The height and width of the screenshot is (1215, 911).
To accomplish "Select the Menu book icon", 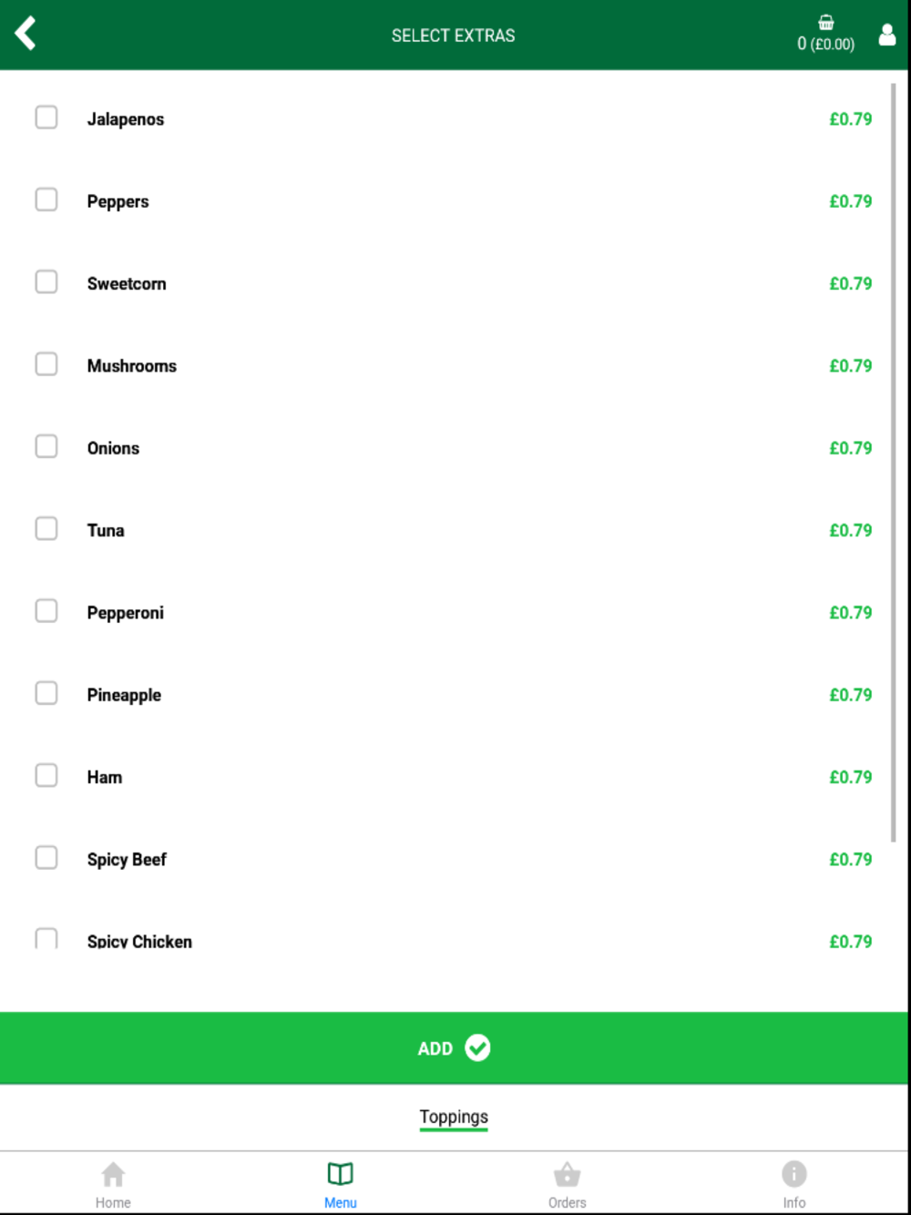I will (340, 1174).
